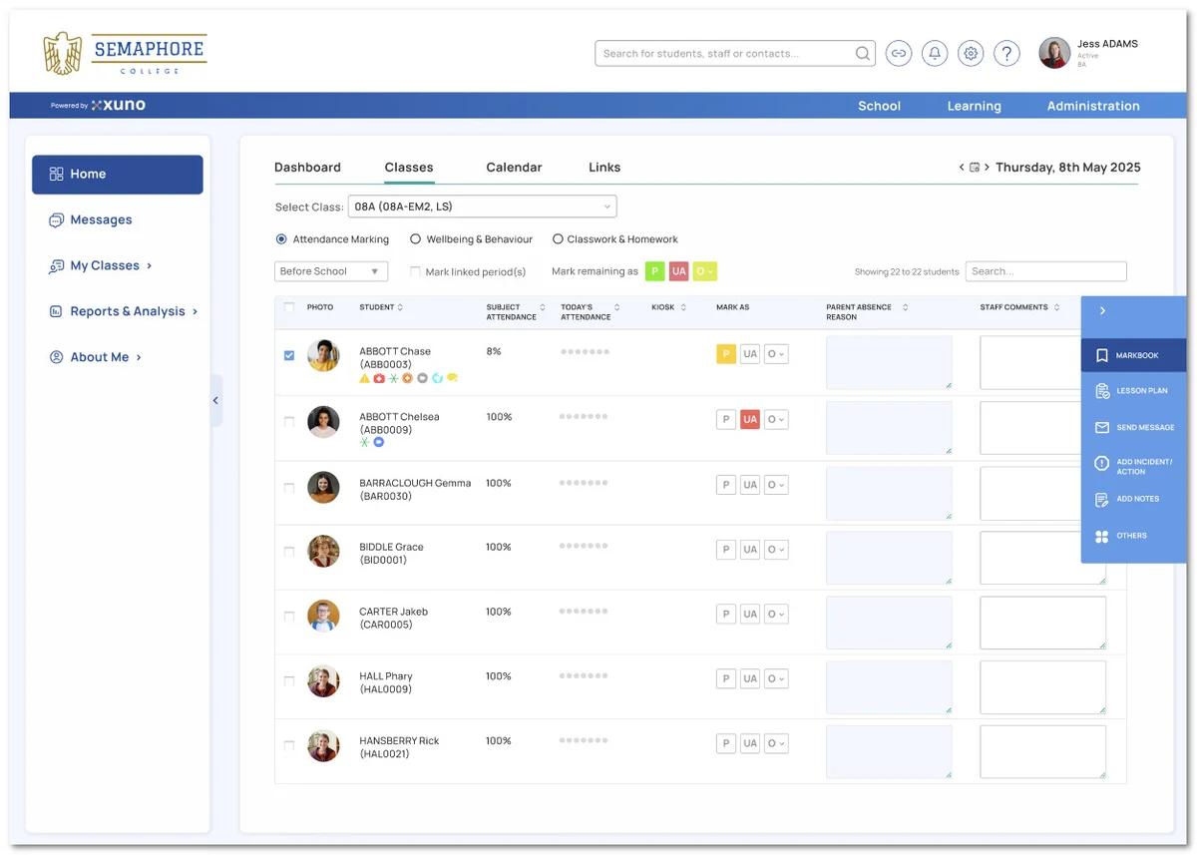Viewport: 1197px width, 855px height.
Task: Open Lesson Plan in side panel
Action: [1134, 391]
